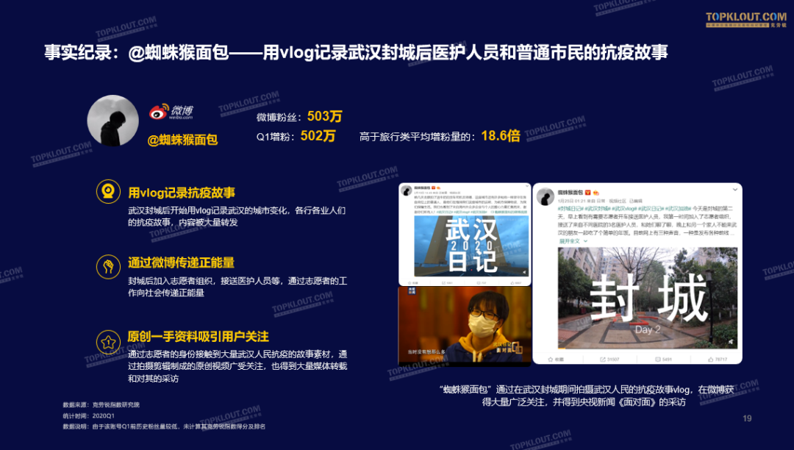Click the Weibo logo next to the avatar
This screenshot has height=450, width=794.
coord(171,111)
